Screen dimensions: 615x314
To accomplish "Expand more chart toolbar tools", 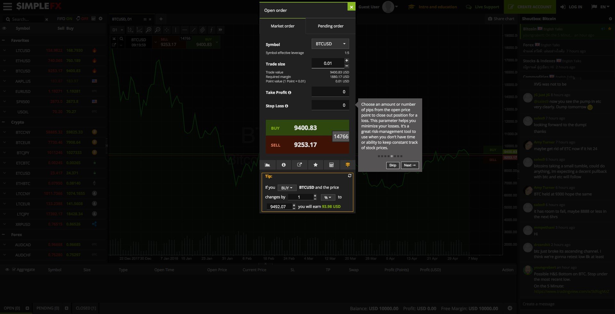I will pos(220,30).
